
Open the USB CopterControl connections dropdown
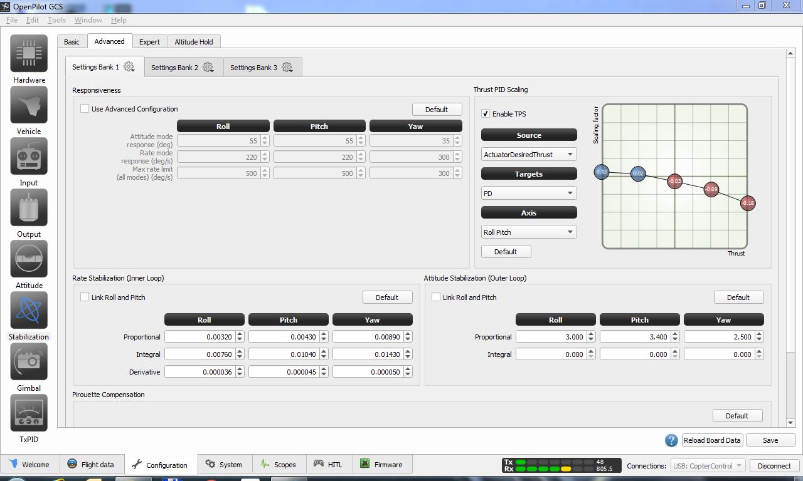pos(708,465)
